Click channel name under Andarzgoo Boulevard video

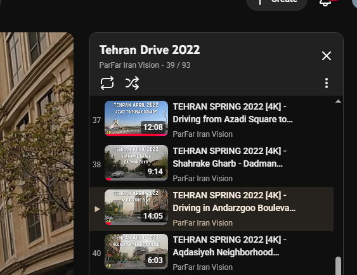203,223
